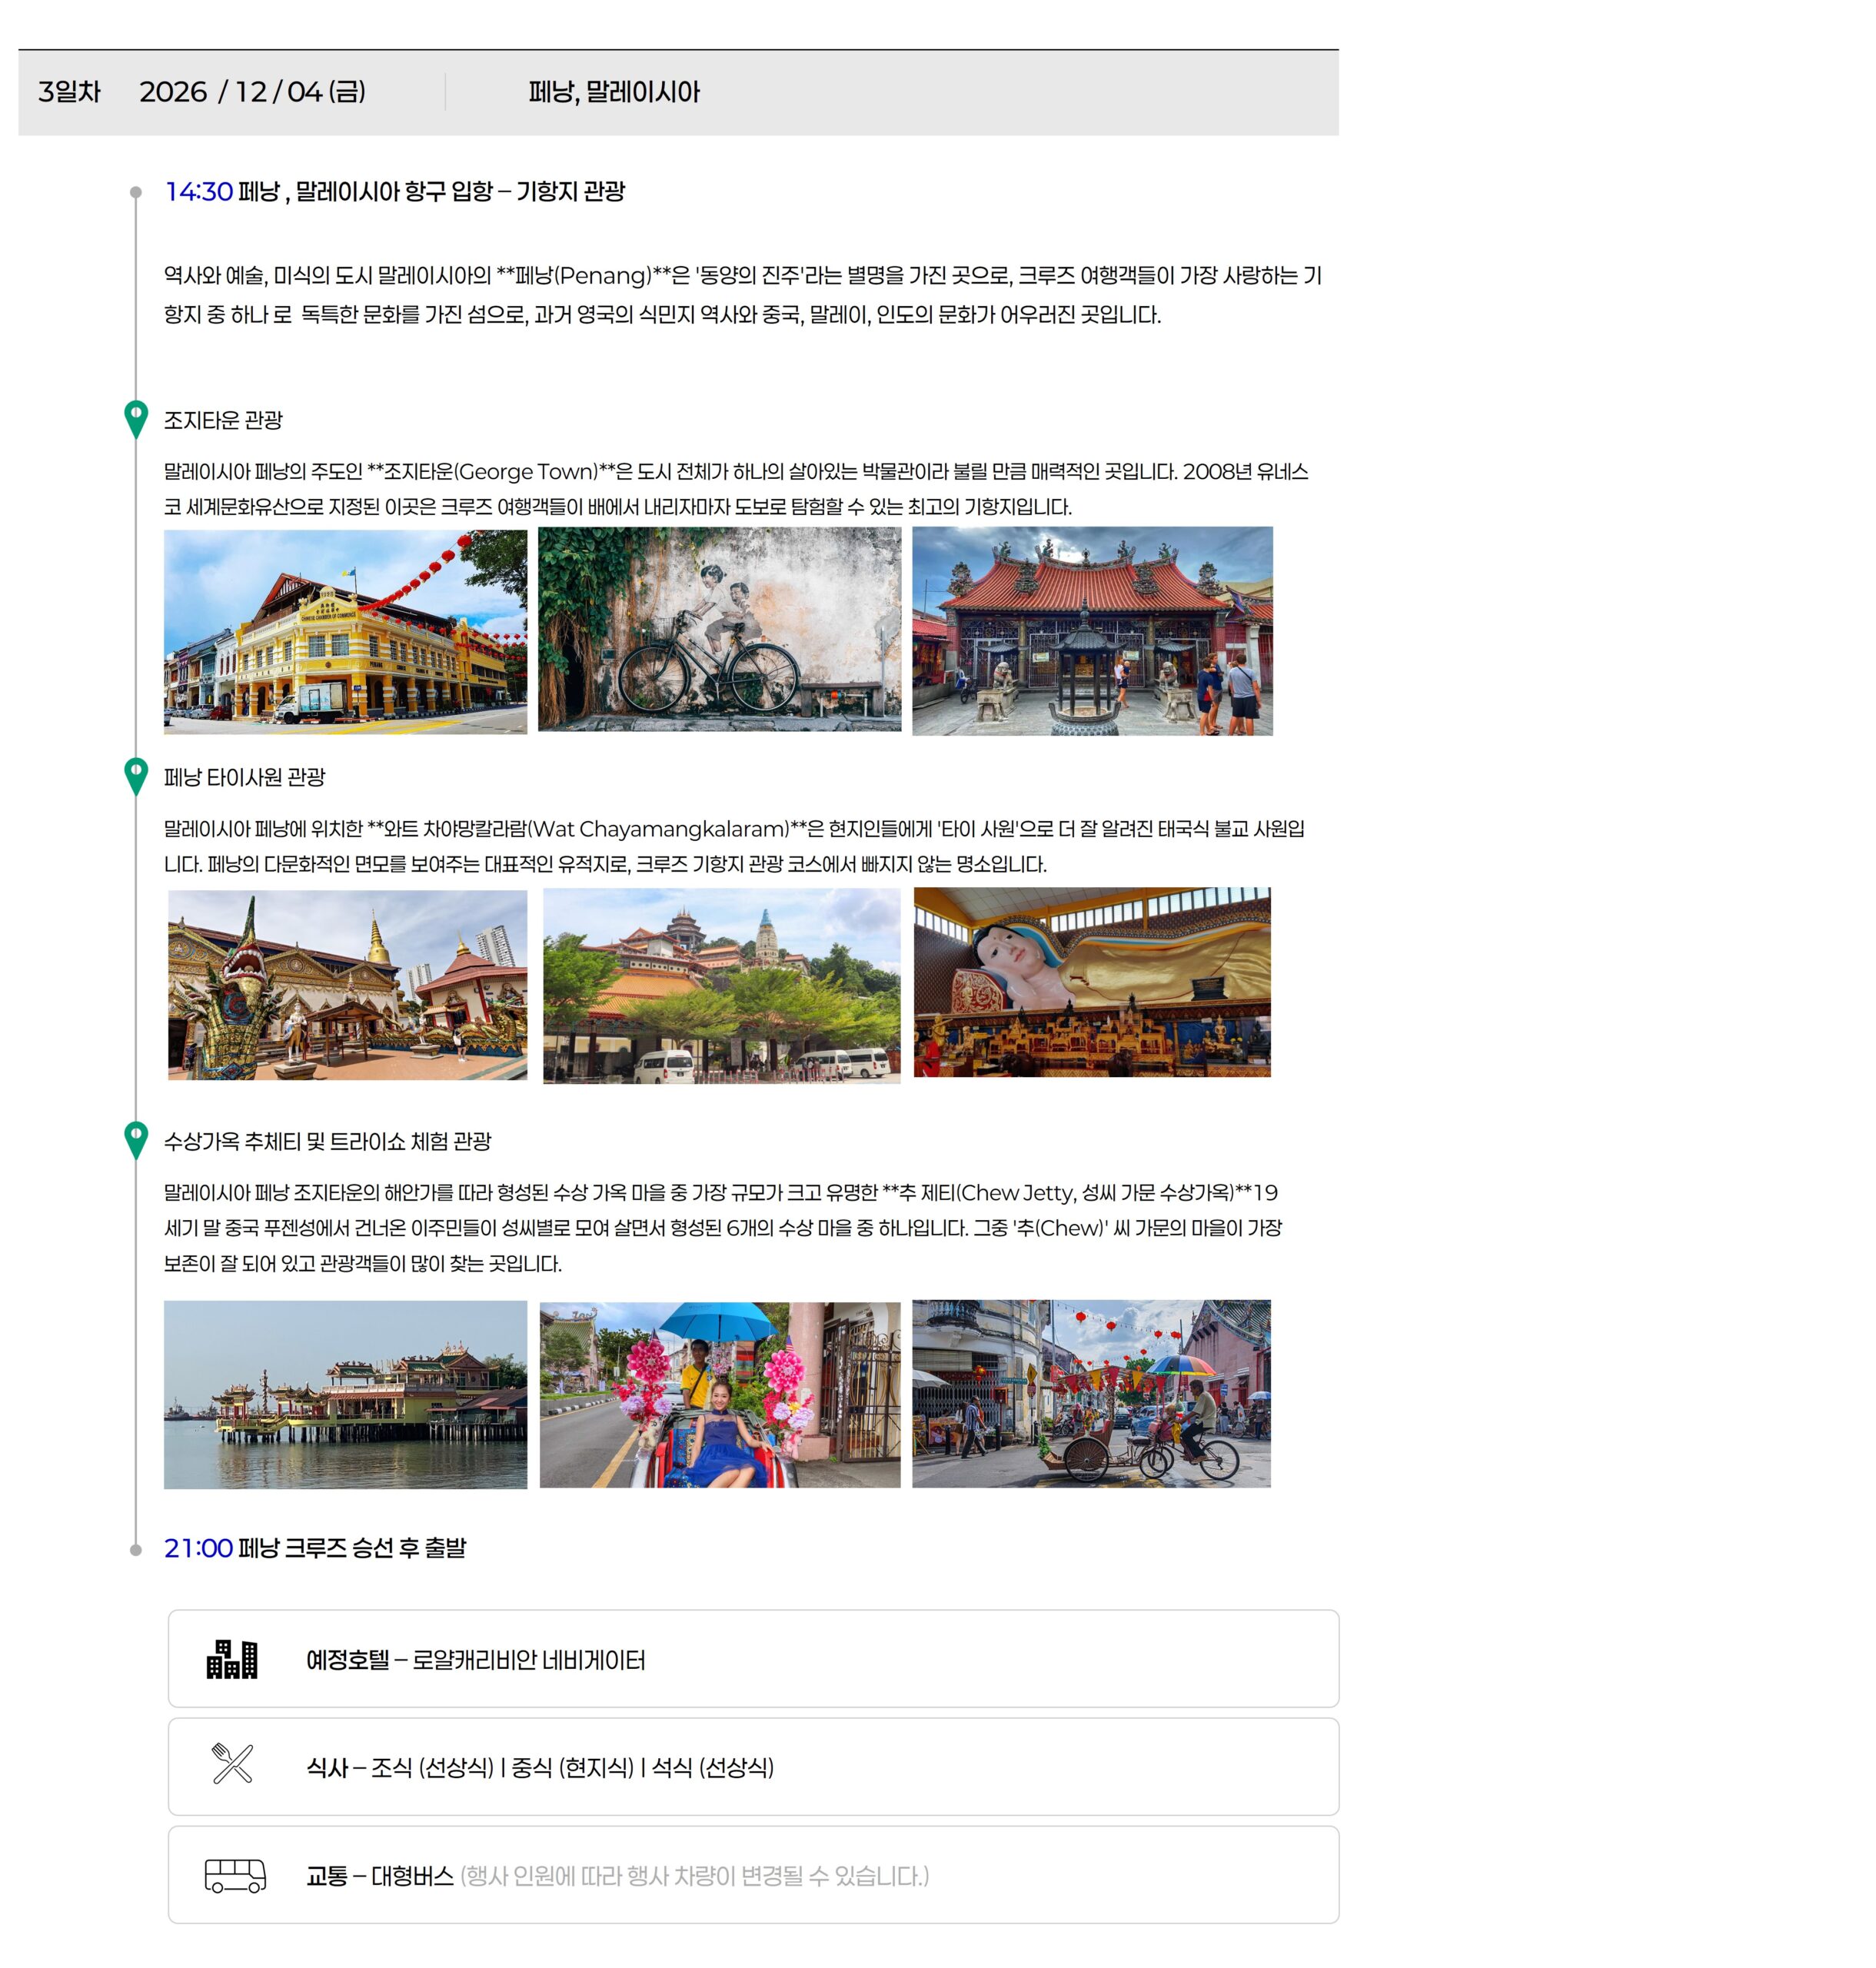Open the yellow colonial building photo
The width and height of the screenshot is (1876, 1968).
point(345,632)
